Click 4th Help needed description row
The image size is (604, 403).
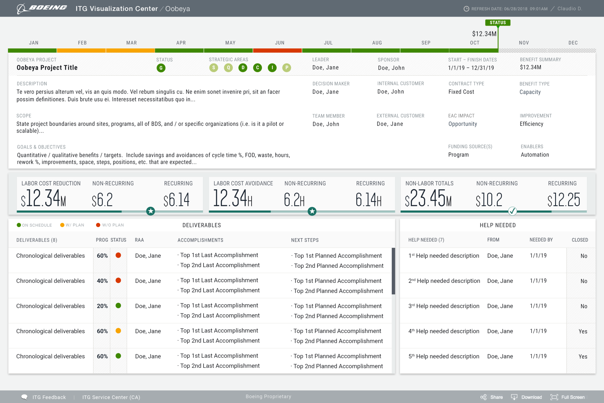[x=498, y=336]
